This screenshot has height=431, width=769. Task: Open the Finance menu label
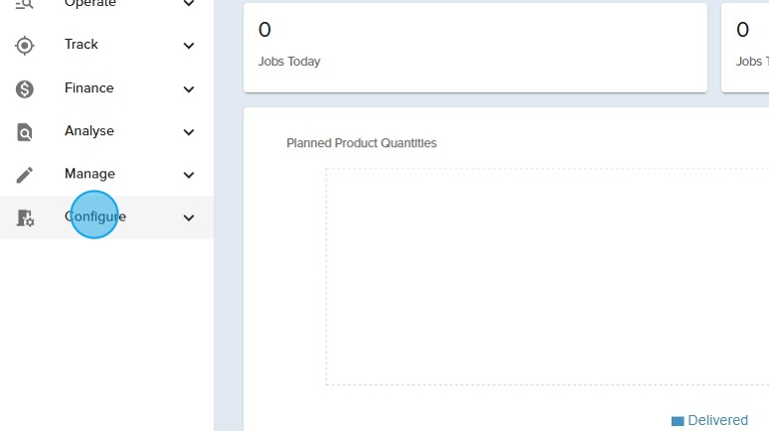click(x=89, y=88)
